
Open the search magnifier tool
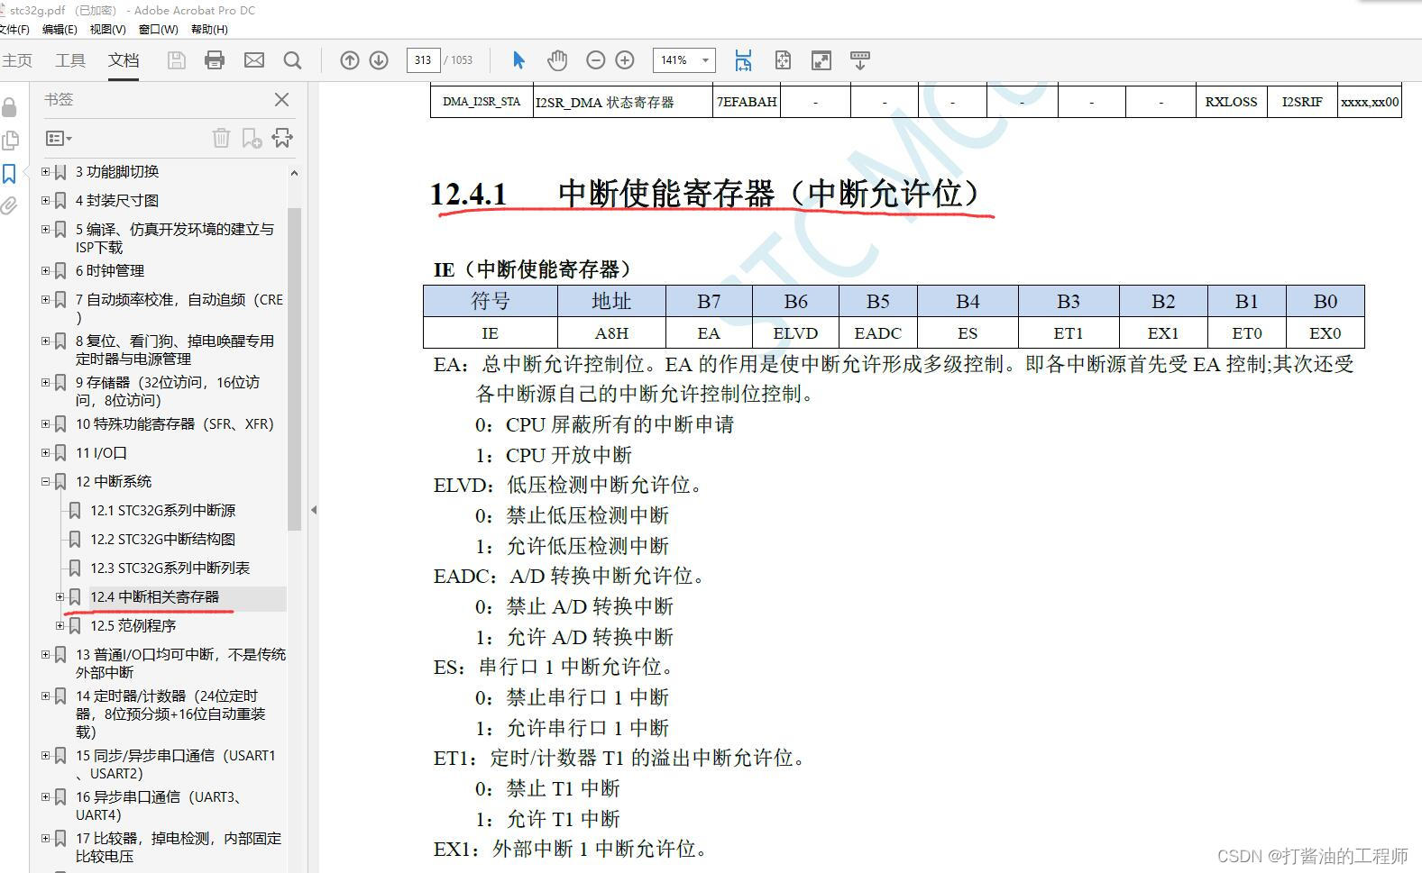[292, 60]
